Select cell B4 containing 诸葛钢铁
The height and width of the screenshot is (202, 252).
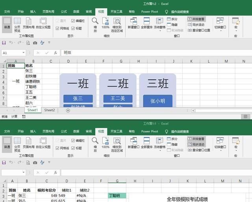tap(33, 81)
